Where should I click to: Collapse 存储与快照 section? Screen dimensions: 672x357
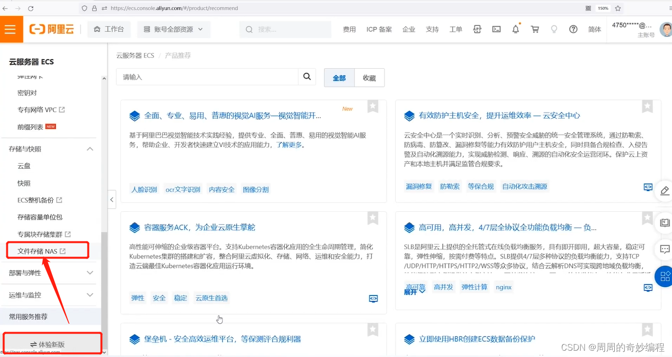(90, 149)
